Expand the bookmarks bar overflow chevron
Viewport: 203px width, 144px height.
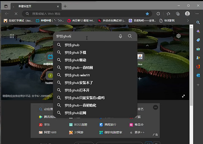188,20
